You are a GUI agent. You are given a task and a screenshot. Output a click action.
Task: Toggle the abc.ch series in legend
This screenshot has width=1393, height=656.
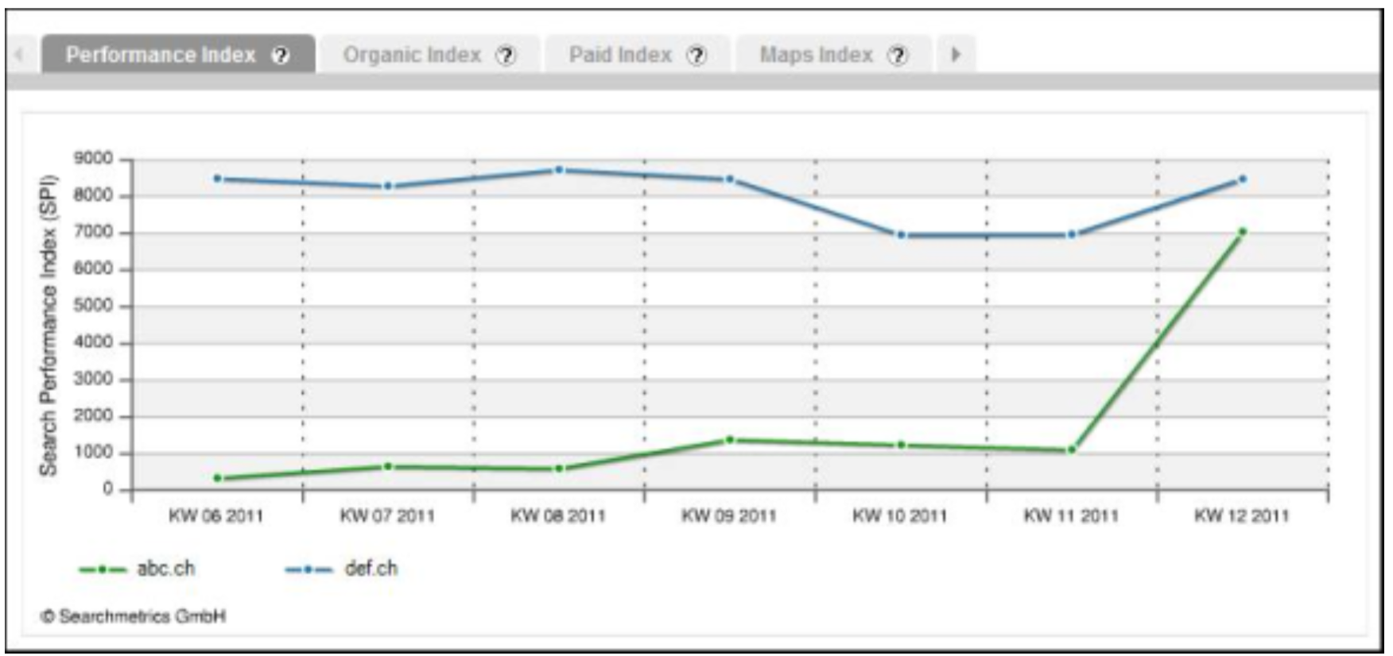click(x=165, y=569)
